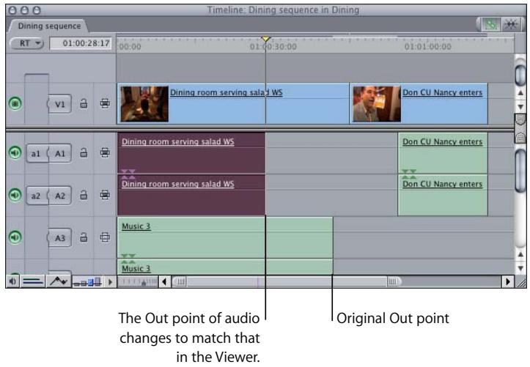Viewport: 530px width, 367px height.
Task: Click the 01:01:00:00 ruler mark
Action: point(427,47)
